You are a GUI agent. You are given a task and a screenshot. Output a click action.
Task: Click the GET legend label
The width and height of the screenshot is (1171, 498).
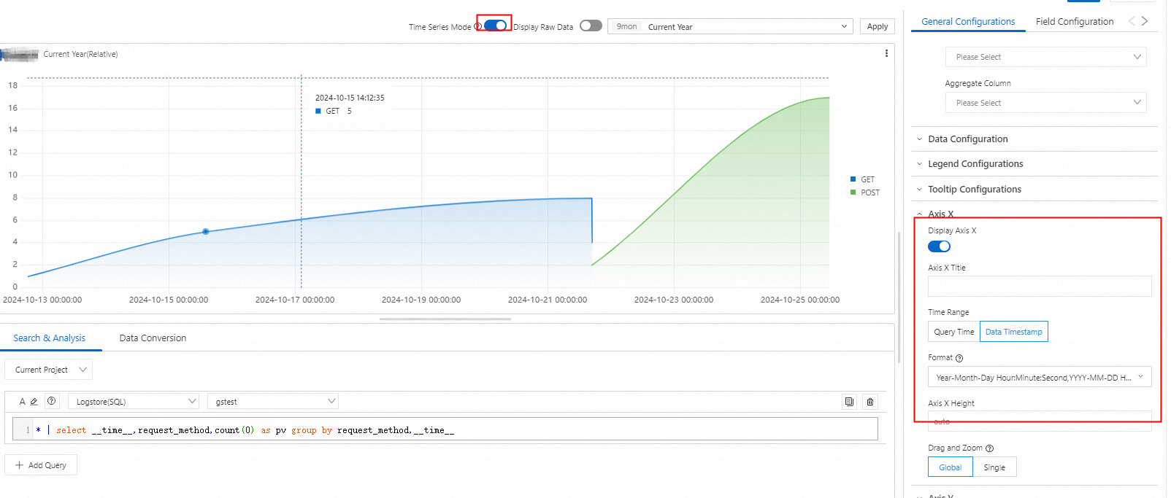867,179
